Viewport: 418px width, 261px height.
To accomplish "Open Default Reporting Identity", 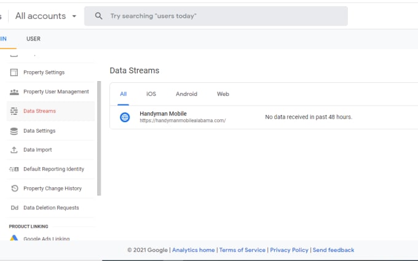I will pyautogui.click(x=53, y=169).
